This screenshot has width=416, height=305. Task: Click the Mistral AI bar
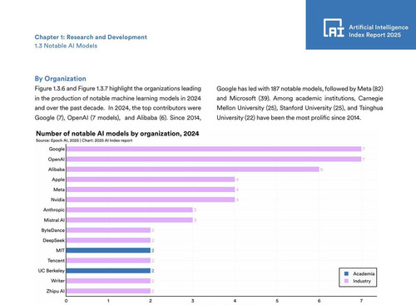[129, 220]
